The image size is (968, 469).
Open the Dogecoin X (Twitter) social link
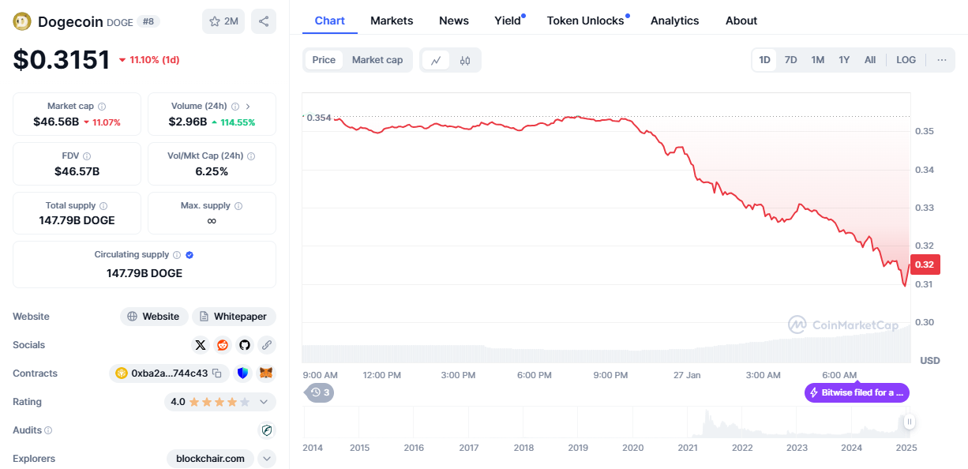[201, 345]
